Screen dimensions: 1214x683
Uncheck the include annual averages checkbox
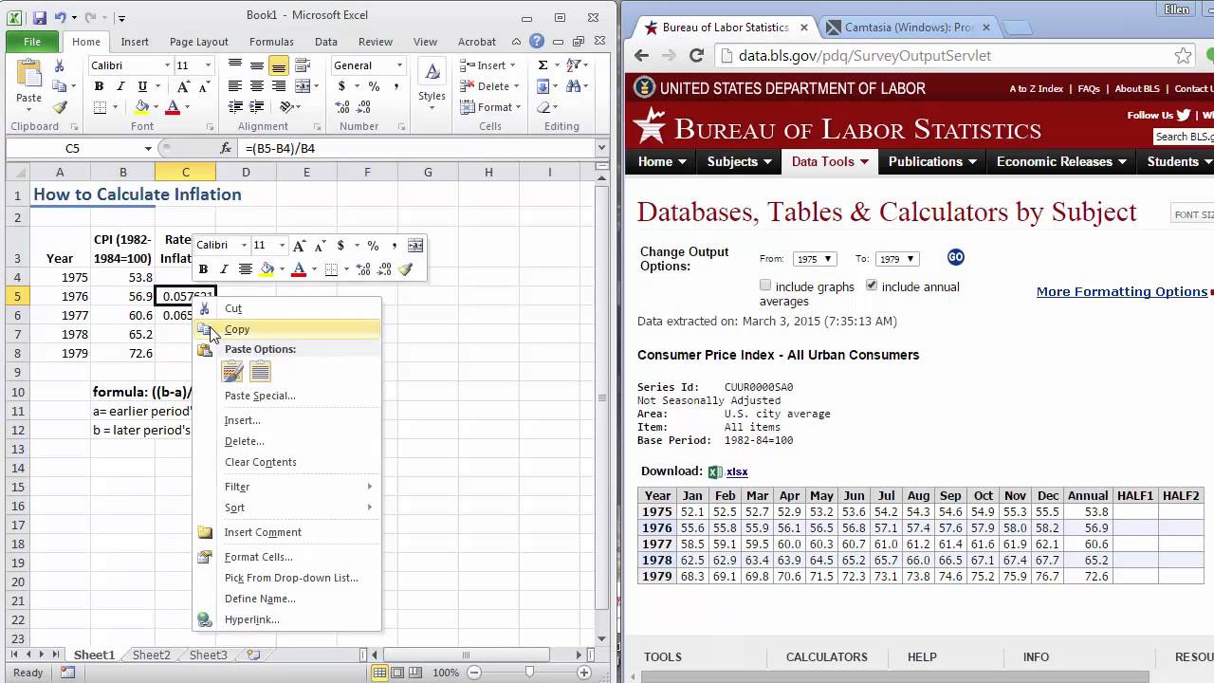coord(872,286)
